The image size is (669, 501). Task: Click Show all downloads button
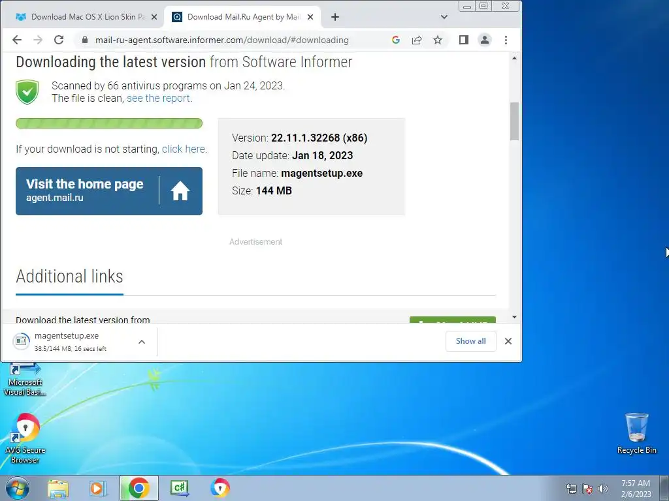[x=470, y=341]
